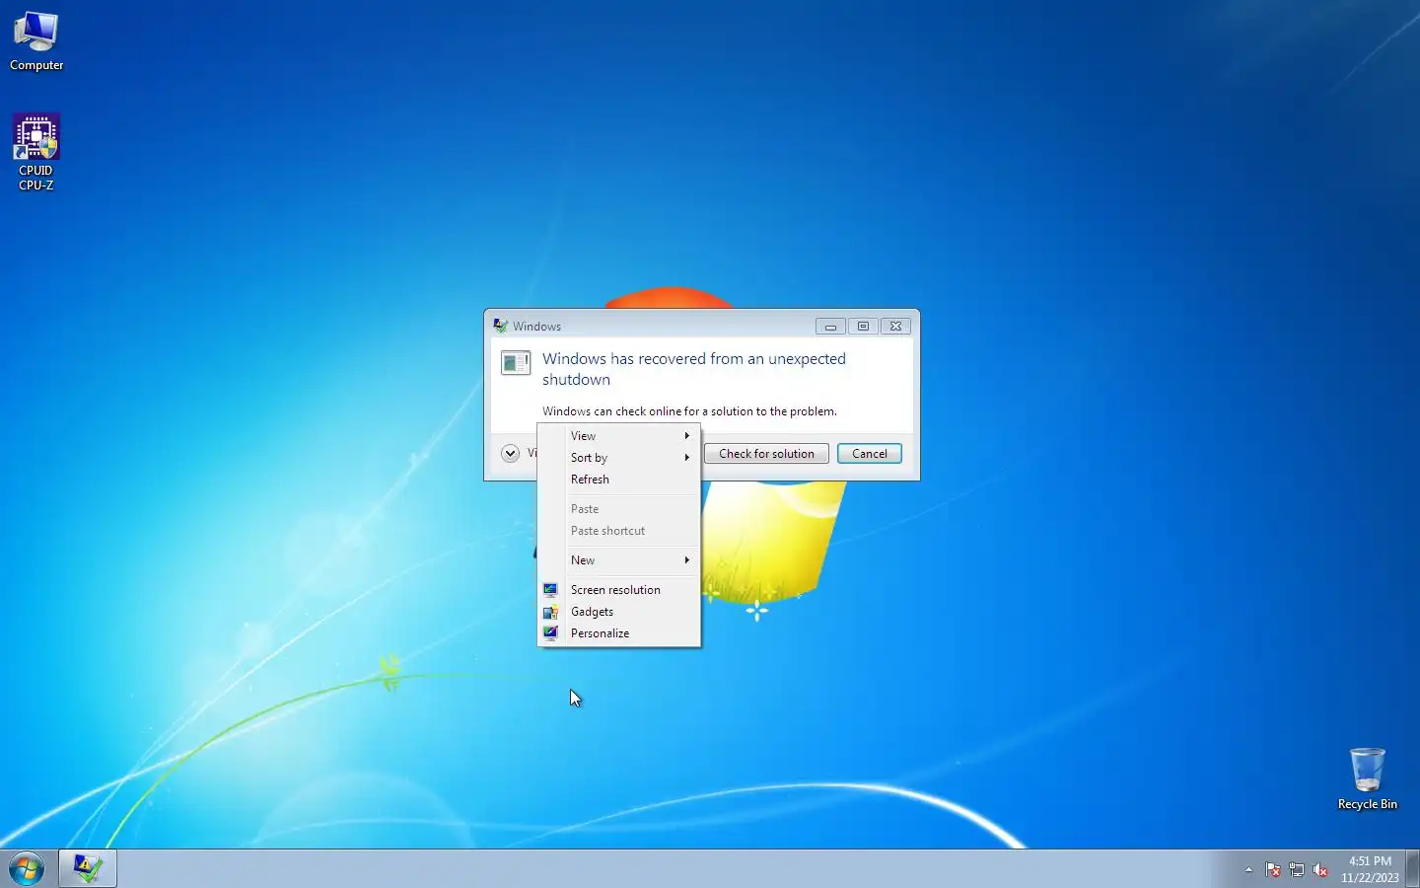Image resolution: width=1420 pixels, height=888 pixels.
Task: Click the Show desktop strip
Action: click(1412, 868)
